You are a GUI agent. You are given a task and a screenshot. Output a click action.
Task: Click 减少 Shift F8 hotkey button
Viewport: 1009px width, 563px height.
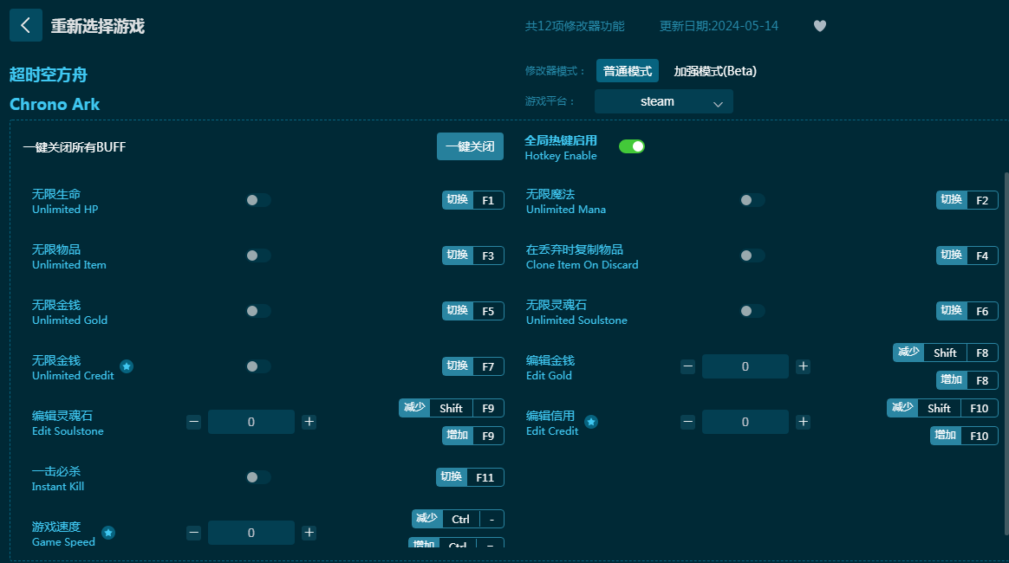click(x=946, y=353)
